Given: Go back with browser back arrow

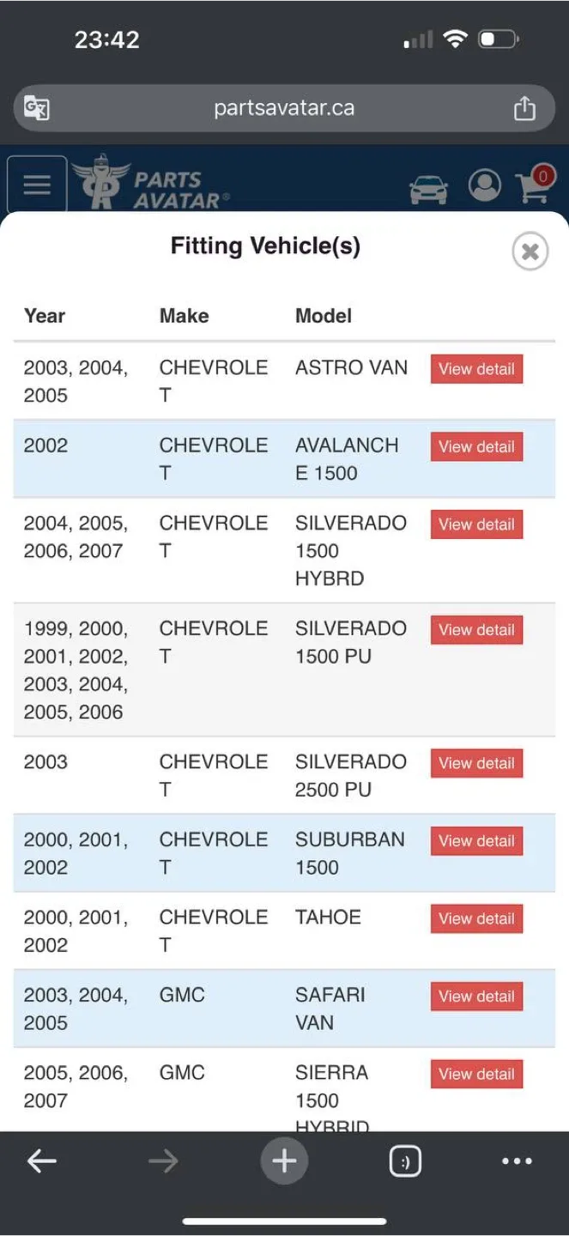Looking at the screenshot, I should 41,1161.
